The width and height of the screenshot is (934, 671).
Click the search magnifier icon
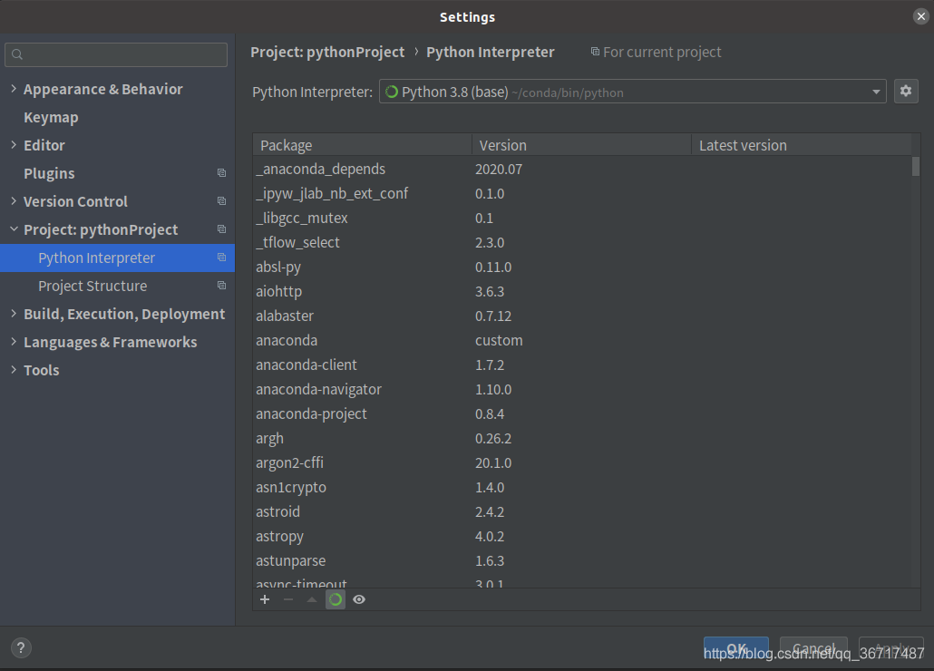pos(17,54)
